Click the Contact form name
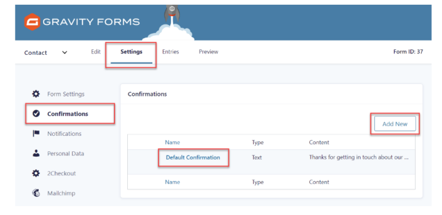 click(x=36, y=52)
